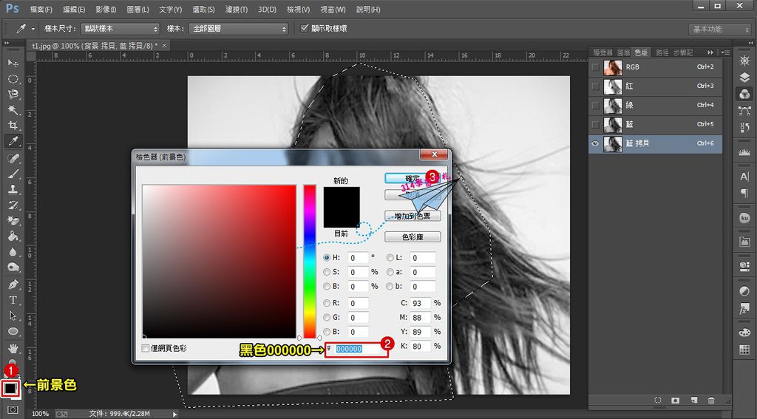Image resolution: width=757 pixels, height=419 pixels.
Task: Switch to the 路徑 panel tab
Action: (x=662, y=52)
